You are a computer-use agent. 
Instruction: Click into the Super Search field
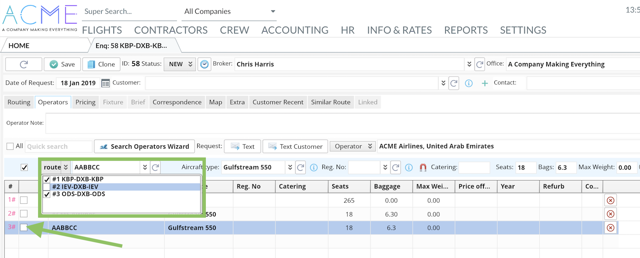click(x=129, y=12)
